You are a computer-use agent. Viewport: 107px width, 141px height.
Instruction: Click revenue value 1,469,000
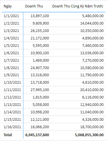click(x=41, y=61)
